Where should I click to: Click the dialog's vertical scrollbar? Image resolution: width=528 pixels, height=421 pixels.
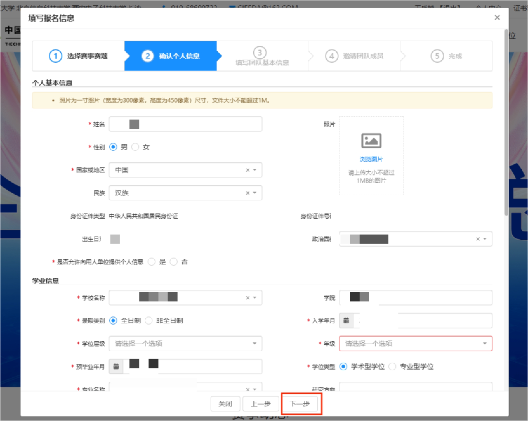506,127
